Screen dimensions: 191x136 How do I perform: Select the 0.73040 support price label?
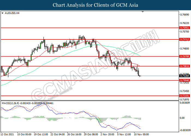pyautogui.click(x=185, y=81)
